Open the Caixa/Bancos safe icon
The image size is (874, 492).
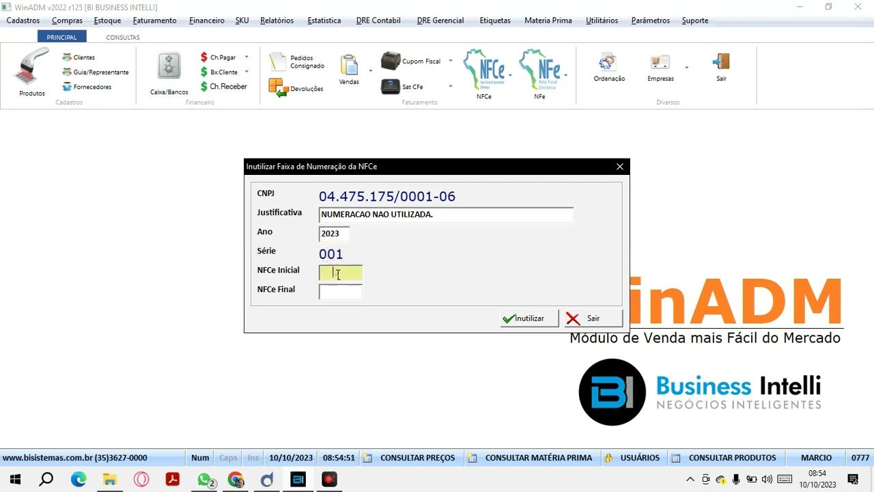[x=169, y=66]
